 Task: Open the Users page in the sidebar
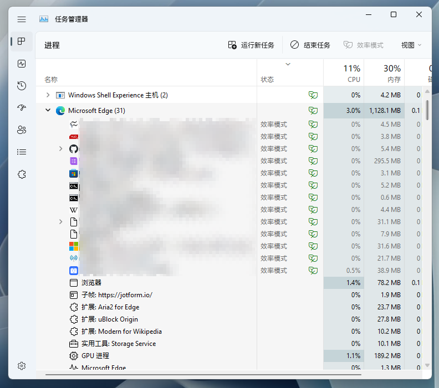tap(22, 130)
